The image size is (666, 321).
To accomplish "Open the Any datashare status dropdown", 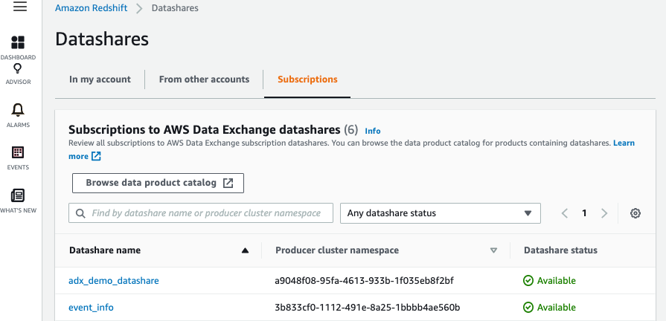I will coord(440,213).
